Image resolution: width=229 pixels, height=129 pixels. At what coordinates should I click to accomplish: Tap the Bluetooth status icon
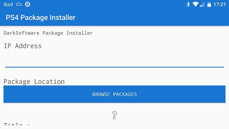pos(188,5)
